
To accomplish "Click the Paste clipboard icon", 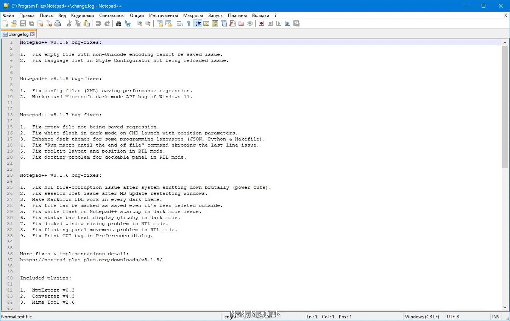I will [87, 23].
